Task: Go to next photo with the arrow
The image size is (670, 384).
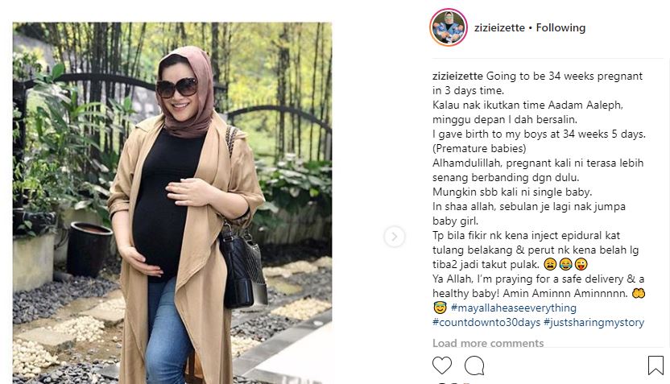Action: pyautogui.click(x=394, y=236)
